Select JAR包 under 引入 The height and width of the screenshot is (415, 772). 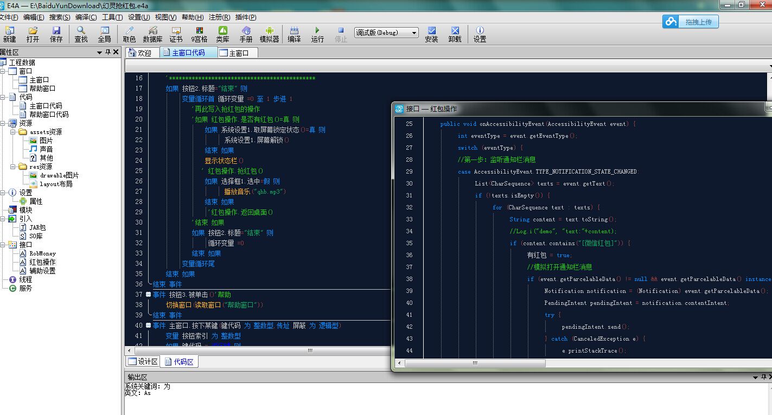(x=37, y=227)
